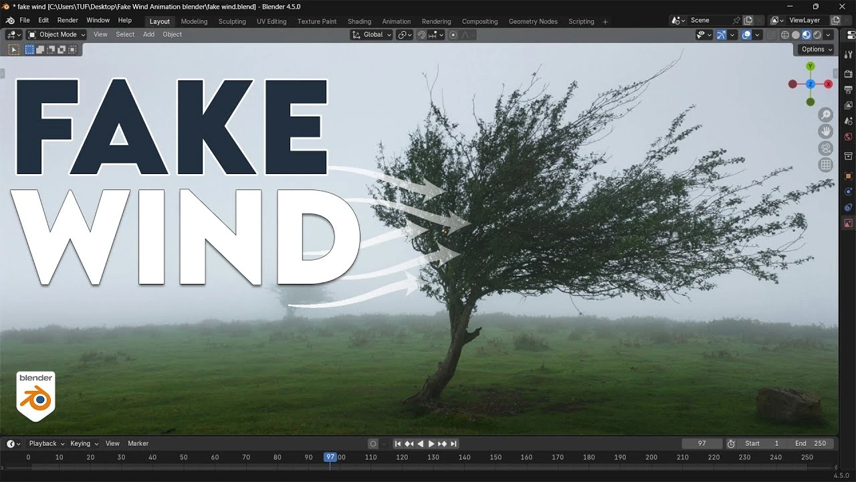Viewport: 856px width, 482px height.
Task: Open the Tool properties tab icon
Action: (849, 55)
